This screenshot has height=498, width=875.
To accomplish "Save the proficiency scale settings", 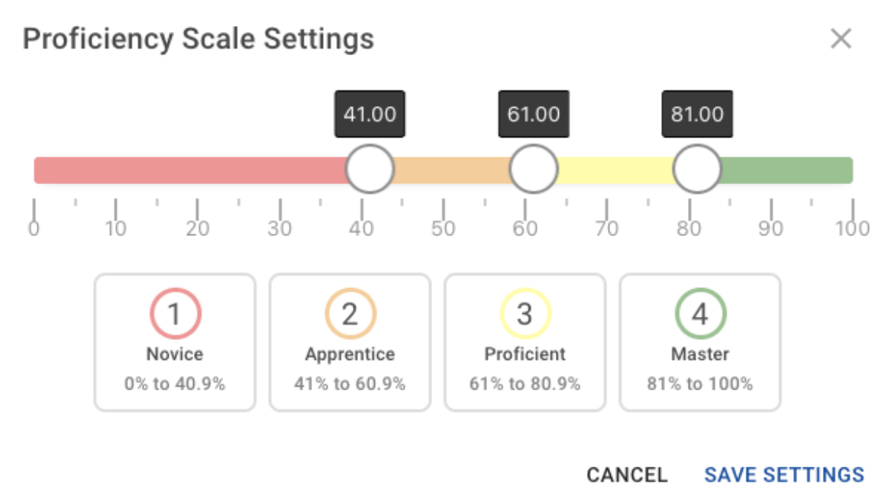I will [784, 474].
